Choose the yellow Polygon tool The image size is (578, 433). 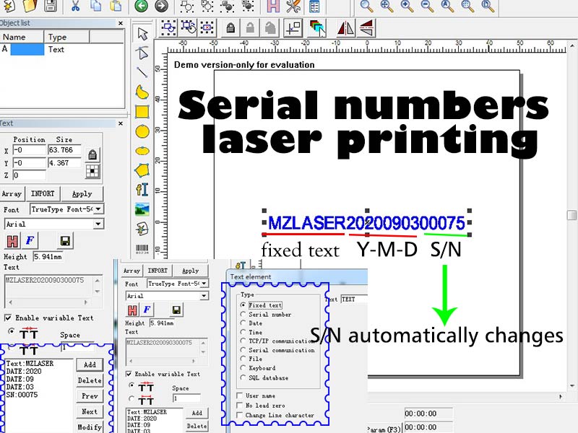click(142, 170)
